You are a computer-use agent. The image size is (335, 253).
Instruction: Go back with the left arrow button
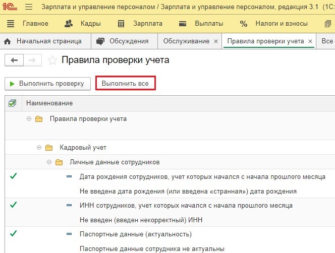click(14, 60)
